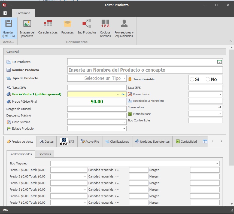
Task: Click the Margen de Utilidad field
Action: click(97, 109)
